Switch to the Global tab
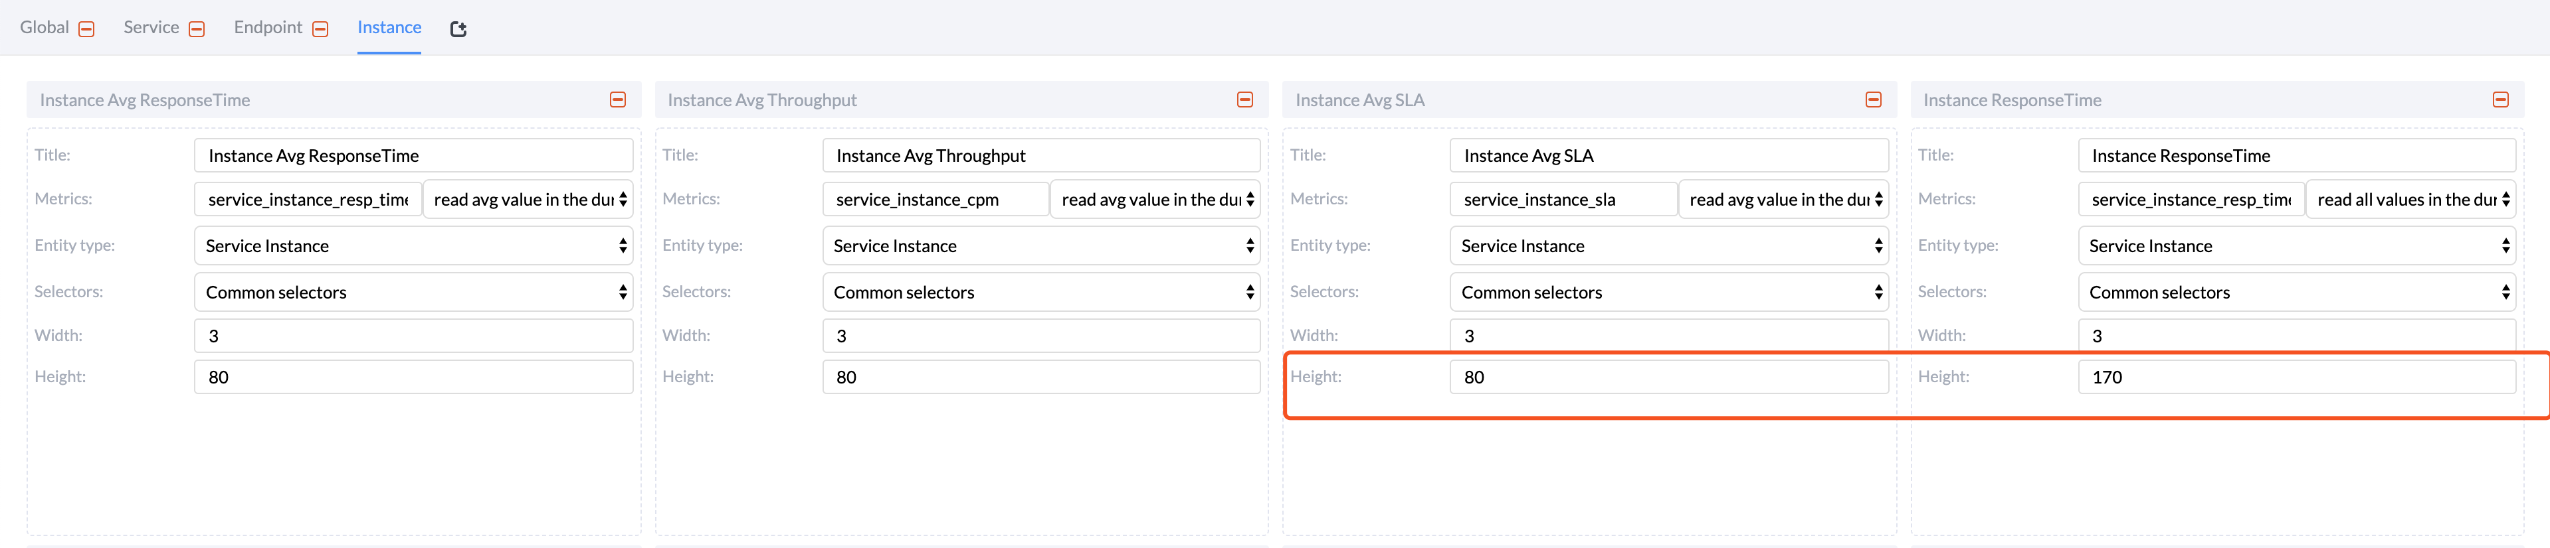 45,28
